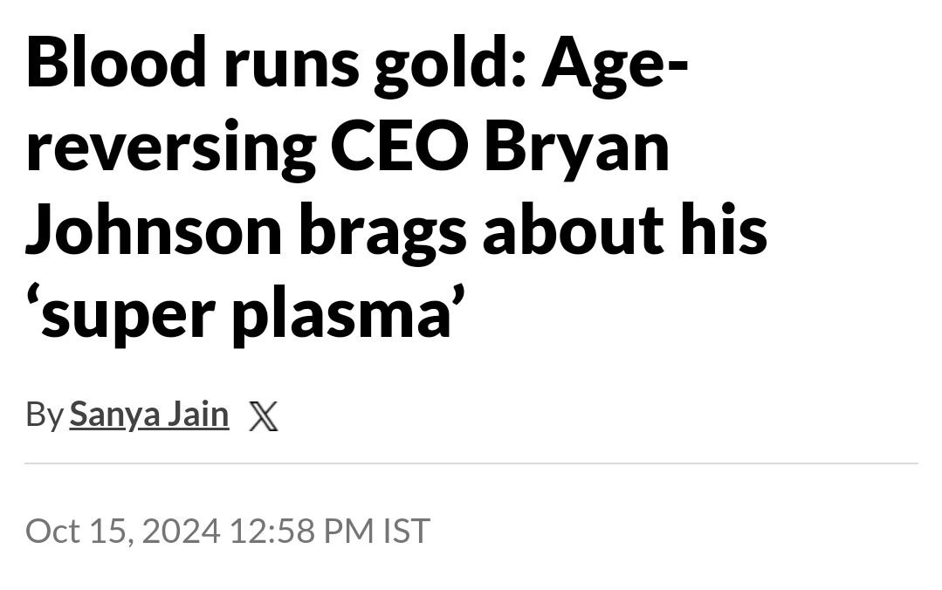
Task: Open the Sanya Jain author link
Action: (x=149, y=415)
